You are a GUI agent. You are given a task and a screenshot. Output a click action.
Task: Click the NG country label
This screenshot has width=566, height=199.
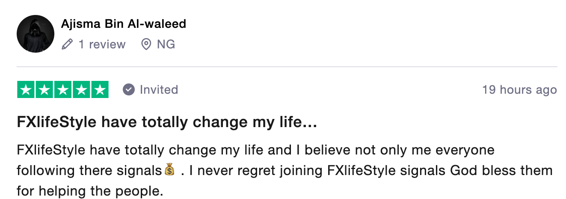coord(166,44)
